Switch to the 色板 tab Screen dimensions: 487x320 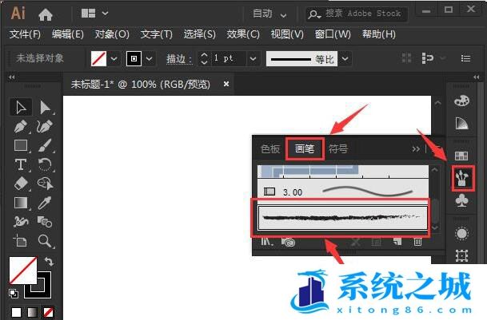click(270, 149)
